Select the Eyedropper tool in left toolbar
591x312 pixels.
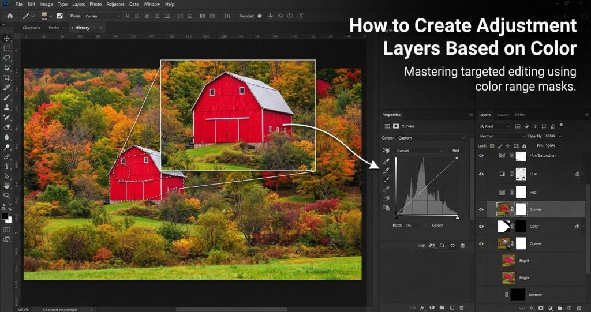tap(6, 88)
